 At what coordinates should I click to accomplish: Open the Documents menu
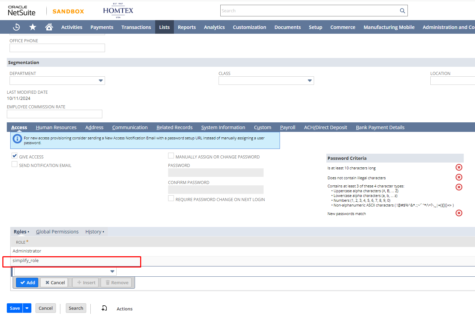pyautogui.click(x=287, y=27)
